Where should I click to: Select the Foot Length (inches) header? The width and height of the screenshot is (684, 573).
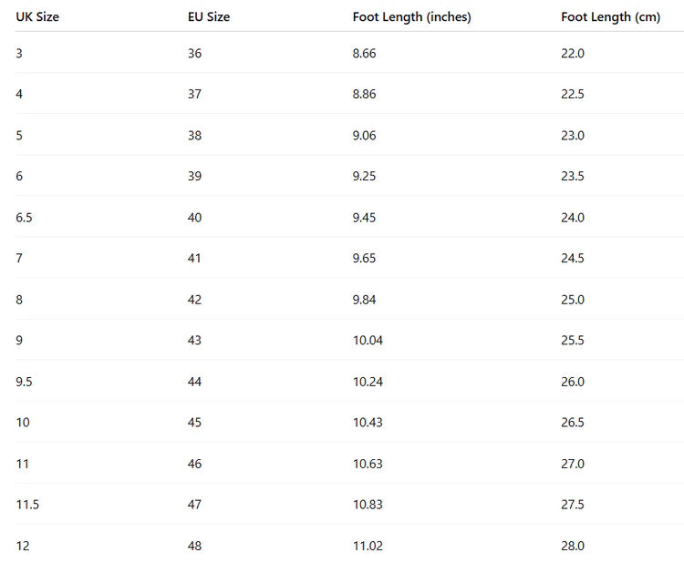(x=411, y=17)
